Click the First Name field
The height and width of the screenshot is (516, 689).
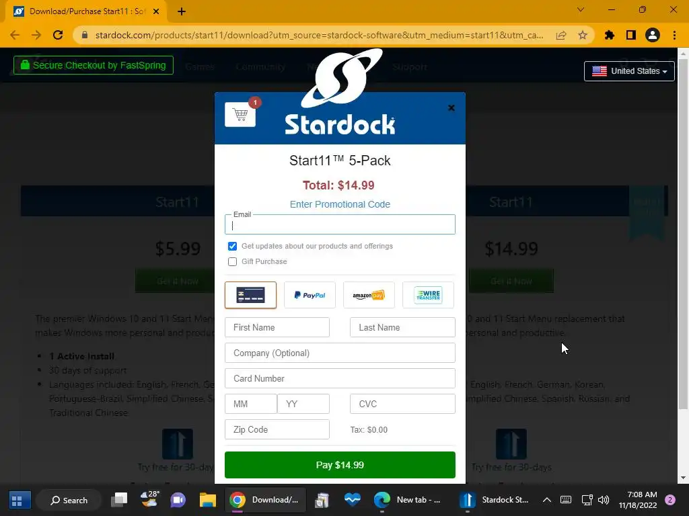[x=277, y=327]
